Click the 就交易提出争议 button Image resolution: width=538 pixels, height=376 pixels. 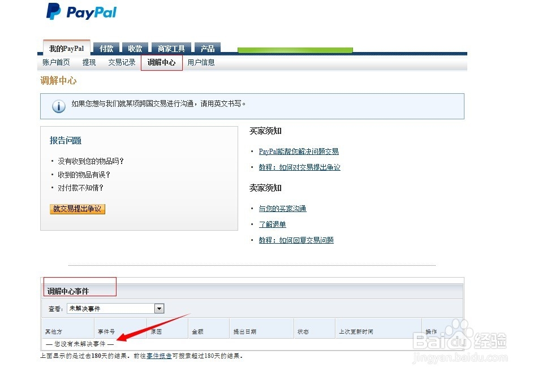[x=77, y=209]
